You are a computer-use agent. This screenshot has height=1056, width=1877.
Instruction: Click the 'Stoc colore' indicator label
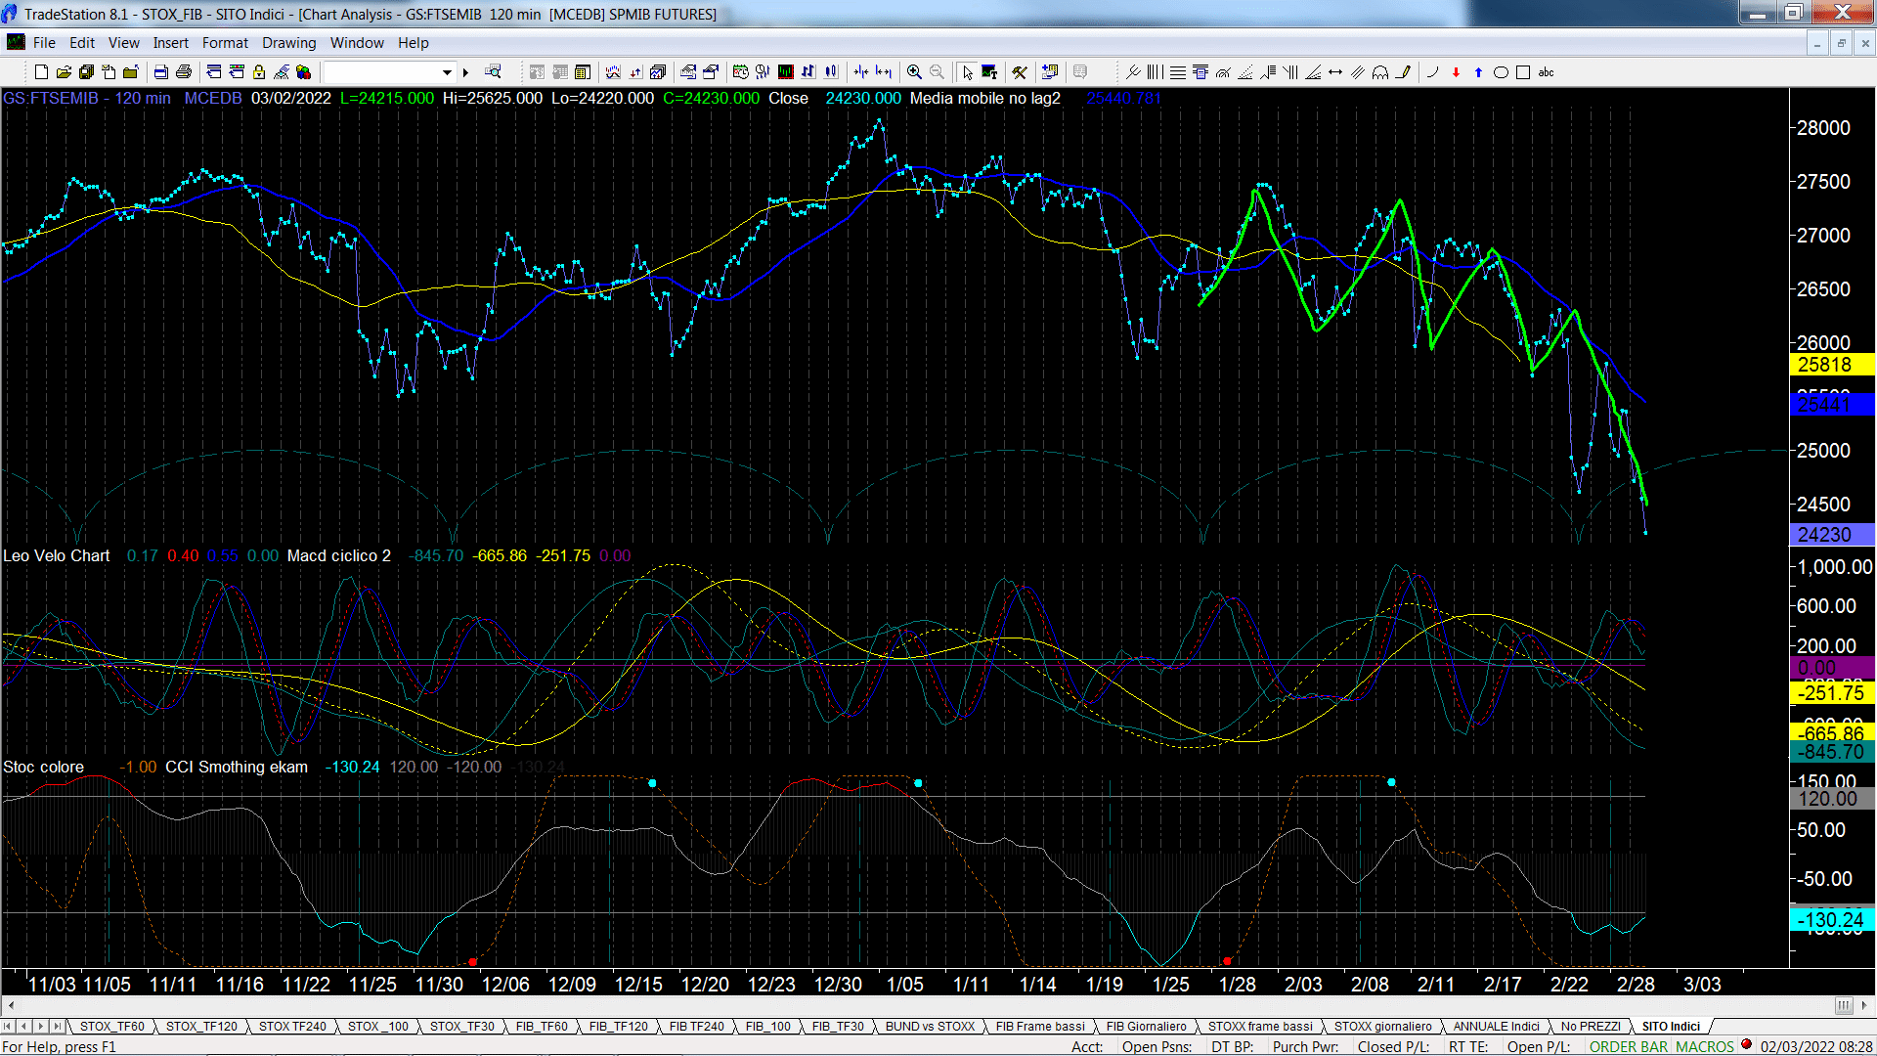[43, 767]
